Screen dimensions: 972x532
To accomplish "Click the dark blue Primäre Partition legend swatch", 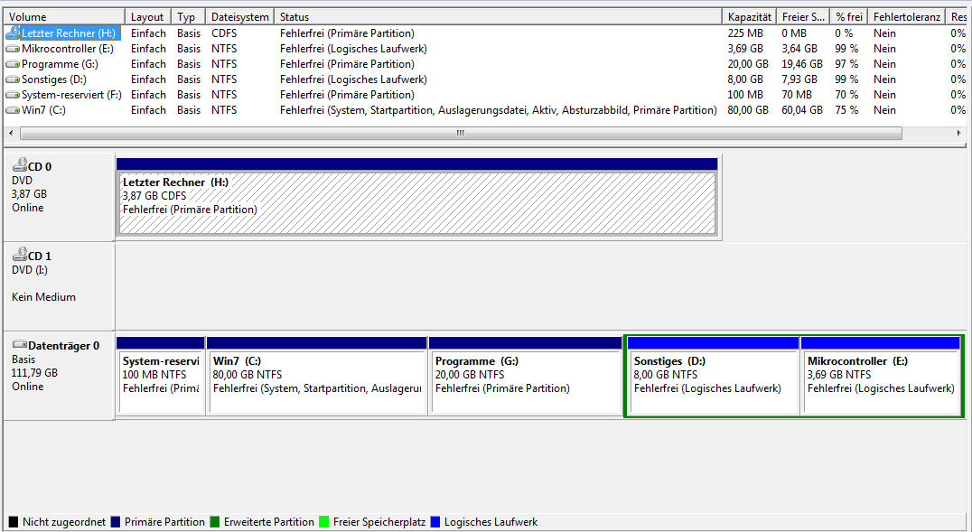I will [116, 522].
